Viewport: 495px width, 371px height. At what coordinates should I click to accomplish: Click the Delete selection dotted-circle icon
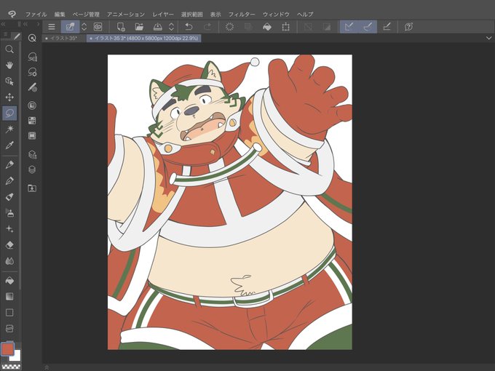[229, 27]
